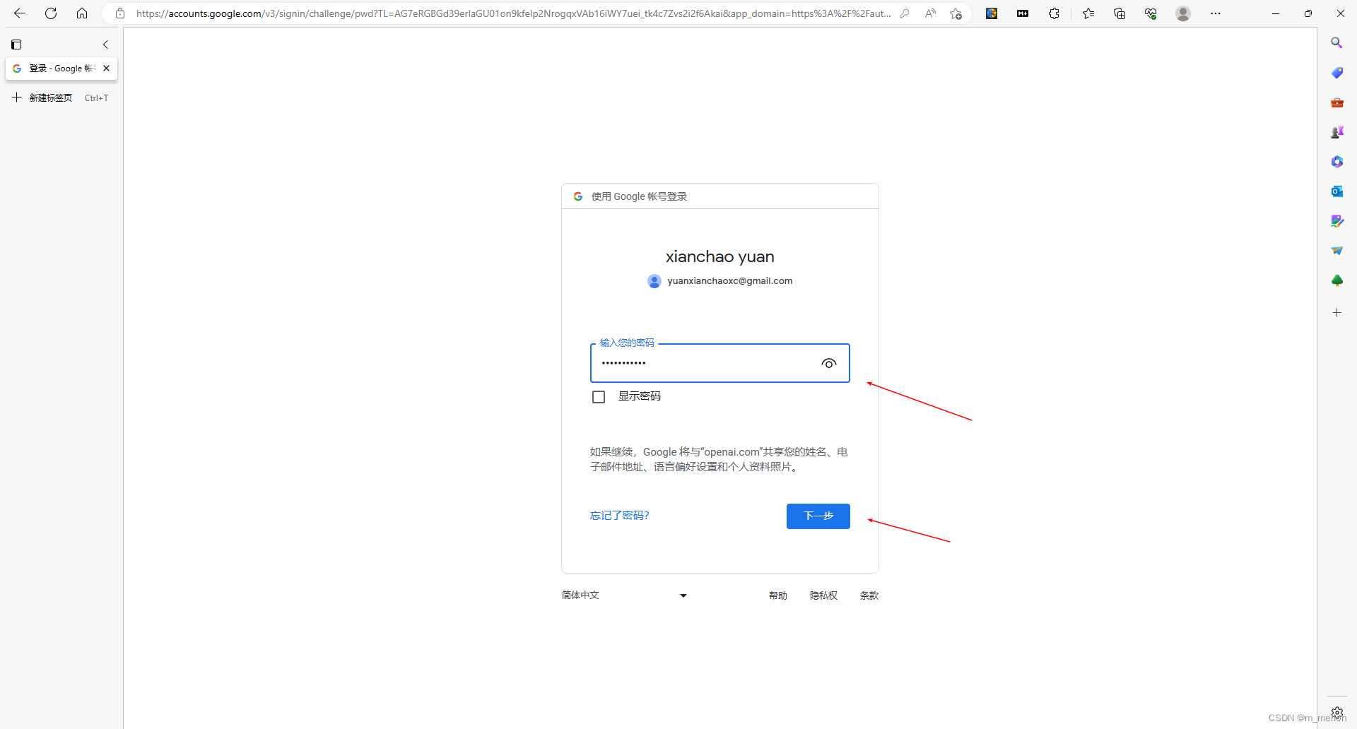Open the Extensions puzzle icon
Viewport: 1357px width, 729px height.
[1054, 13]
